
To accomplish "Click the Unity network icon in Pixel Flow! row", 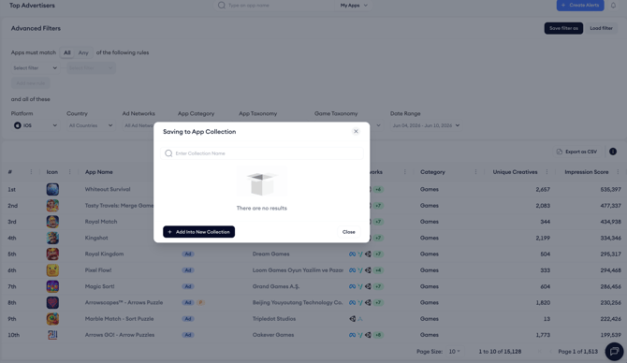I will 368,270.
